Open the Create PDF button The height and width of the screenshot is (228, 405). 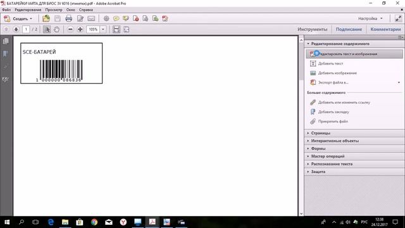[18, 18]
